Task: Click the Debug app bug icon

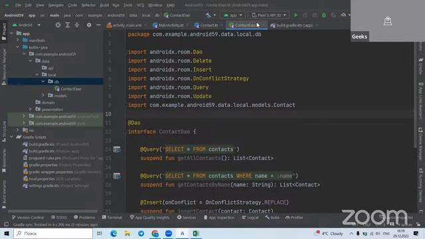Action: pos(324,15)
